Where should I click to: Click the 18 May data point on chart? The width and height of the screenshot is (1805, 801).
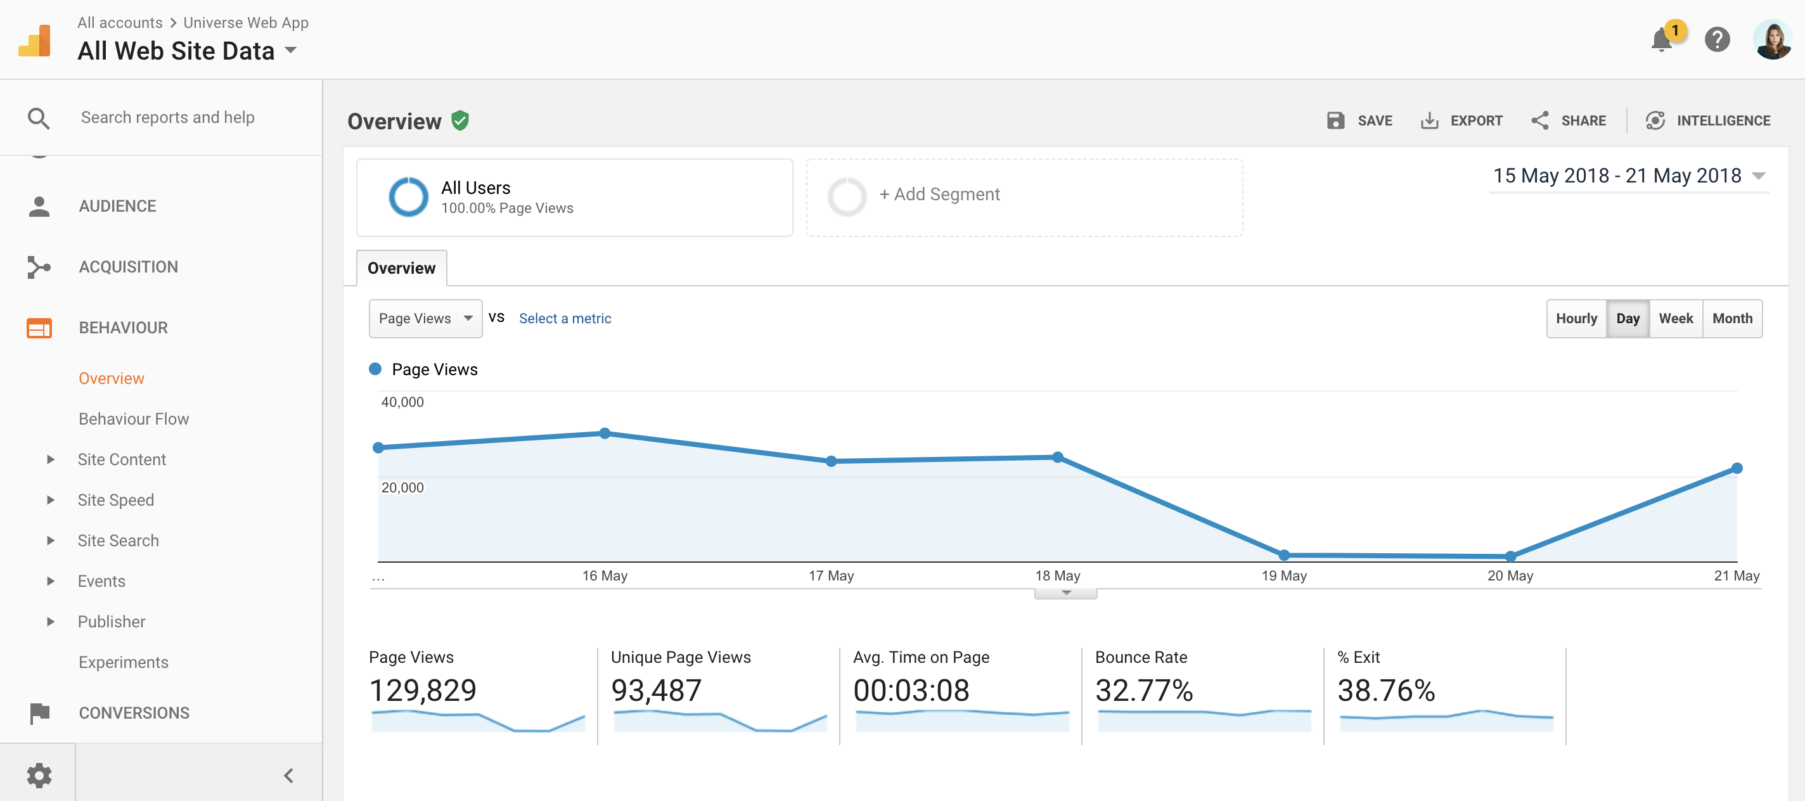1057,458
